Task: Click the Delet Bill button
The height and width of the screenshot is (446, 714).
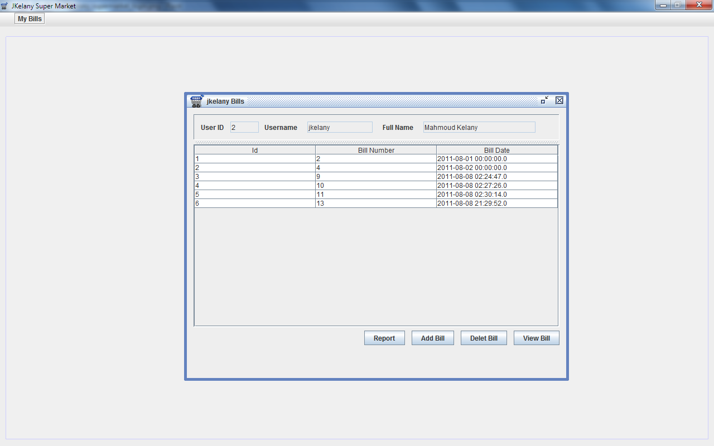Action: click(484, 338)
